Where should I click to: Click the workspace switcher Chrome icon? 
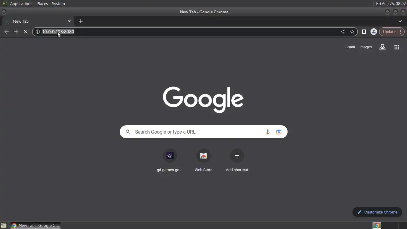[x=377, y=225]
